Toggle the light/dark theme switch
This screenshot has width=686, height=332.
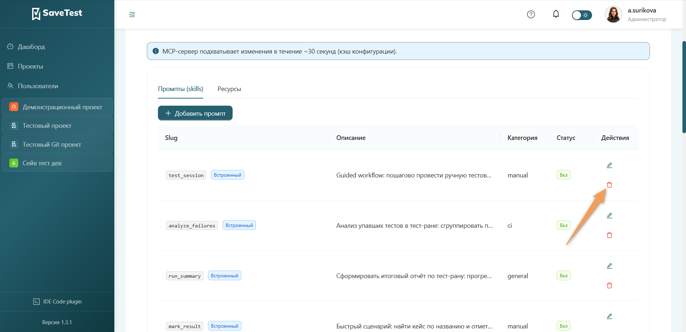[582, 15]
